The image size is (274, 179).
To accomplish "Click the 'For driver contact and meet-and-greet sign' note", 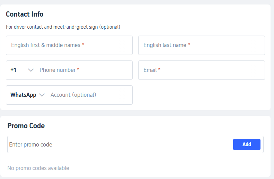I will (x=63, y=27).
